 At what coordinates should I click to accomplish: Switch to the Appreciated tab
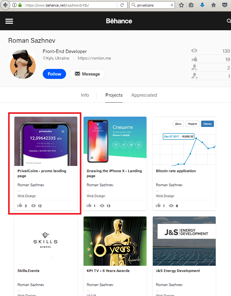[x=144, y=95]
